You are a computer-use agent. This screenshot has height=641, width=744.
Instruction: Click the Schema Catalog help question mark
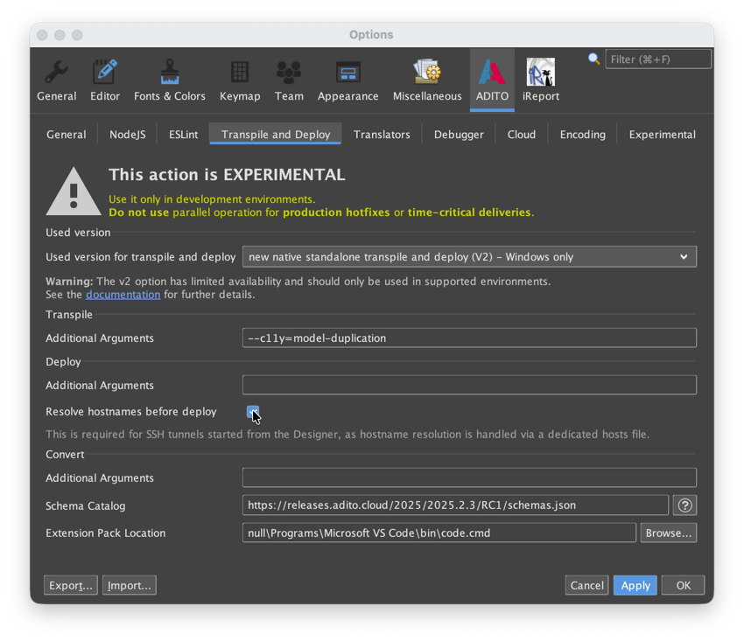click(x=684, y=505)
